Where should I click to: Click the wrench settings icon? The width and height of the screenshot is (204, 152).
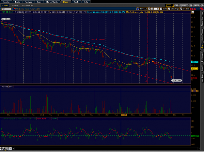coord(176,6)
